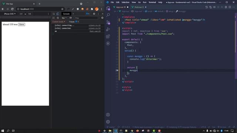The width and height of the screenshot is (237, 133).
Task: Bookmark this page with the star icon
Action: click(x=62, y=9)
